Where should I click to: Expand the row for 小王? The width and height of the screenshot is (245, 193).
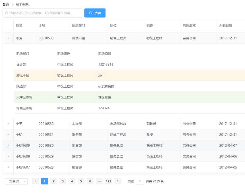(x=8, y=124)
